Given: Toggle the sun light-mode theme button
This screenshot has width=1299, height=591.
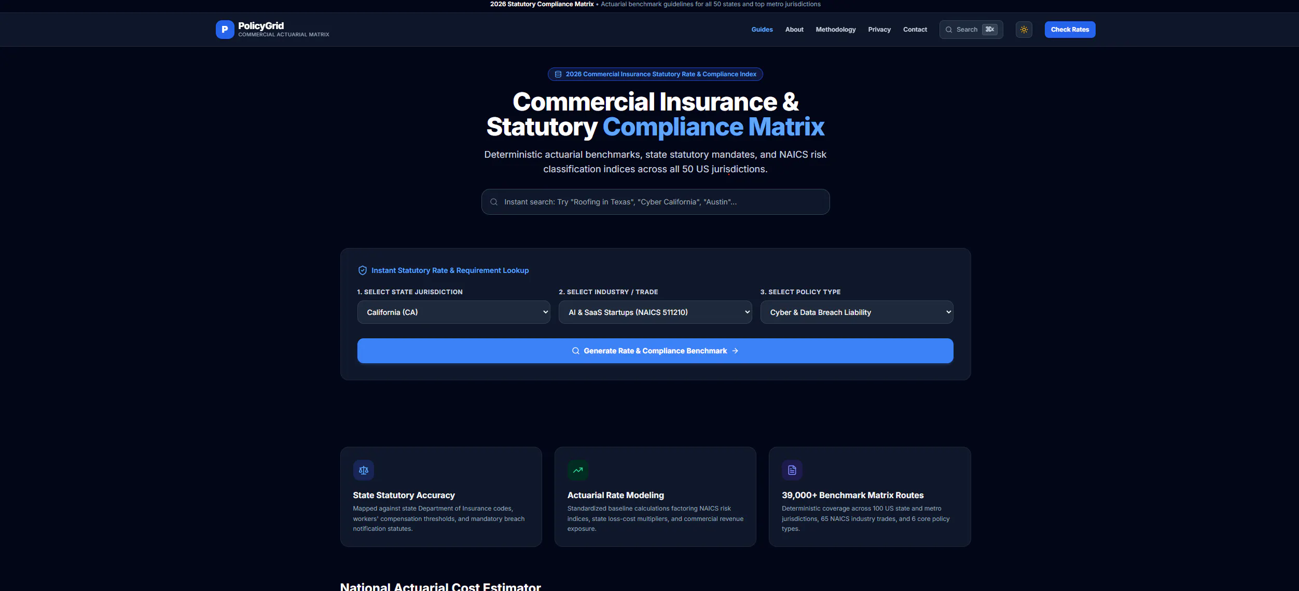Looking at the screenshot, I should point(1024,30).
